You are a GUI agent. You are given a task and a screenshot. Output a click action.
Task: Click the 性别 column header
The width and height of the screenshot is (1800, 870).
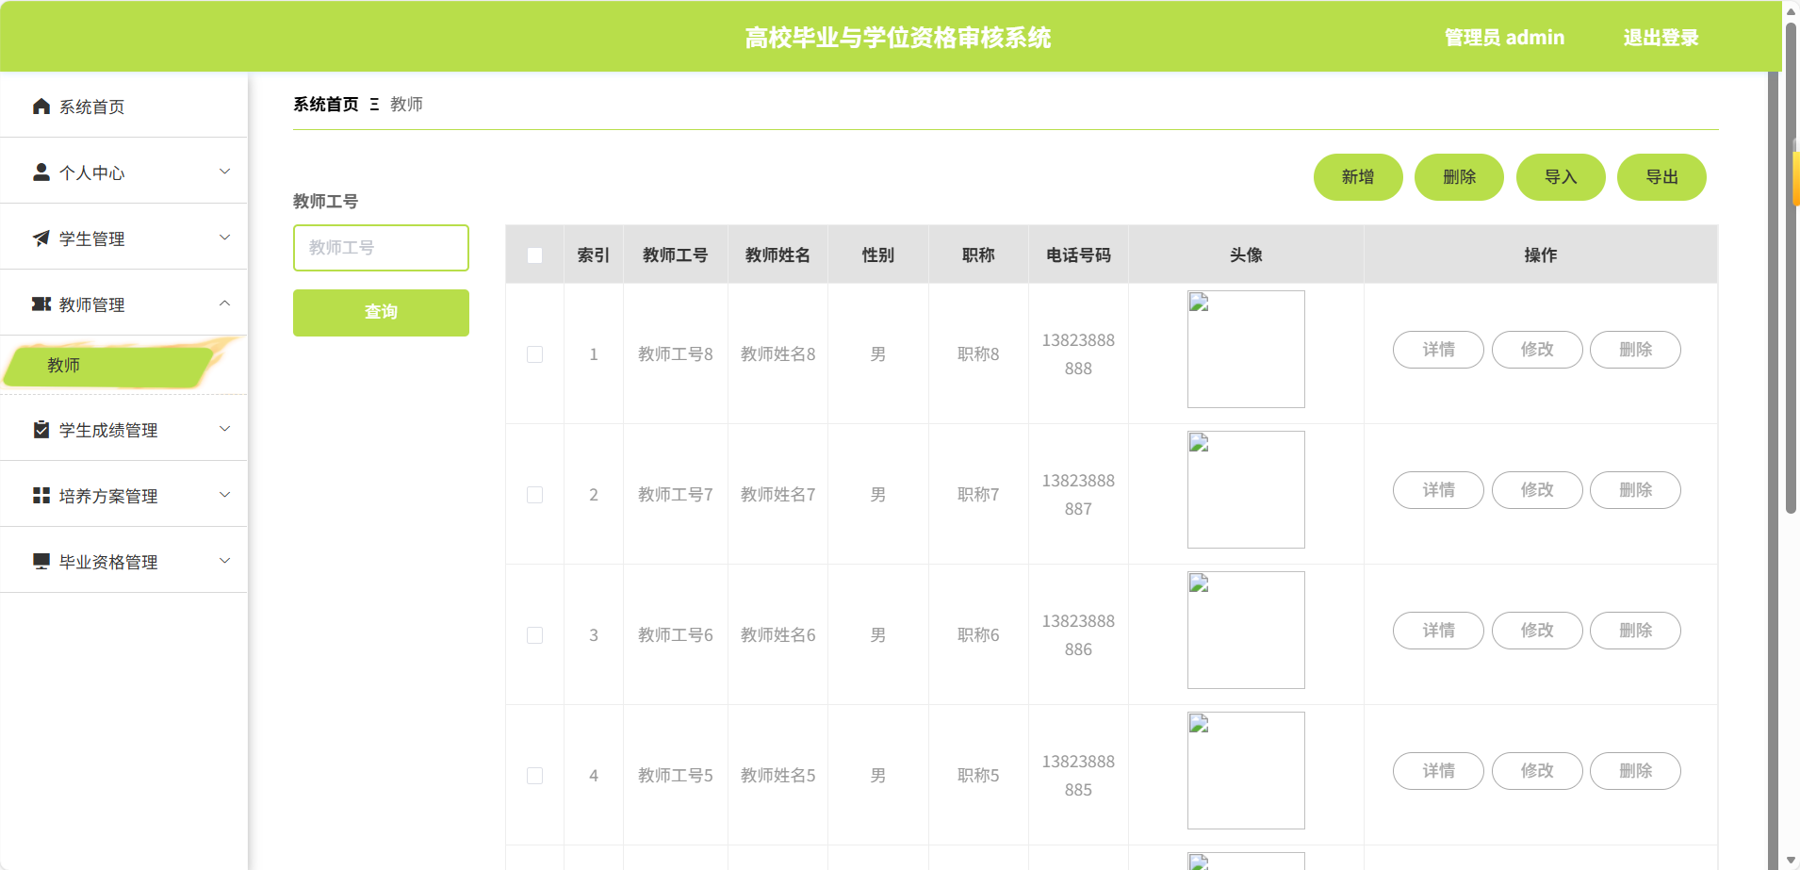[x=877, y=255]
